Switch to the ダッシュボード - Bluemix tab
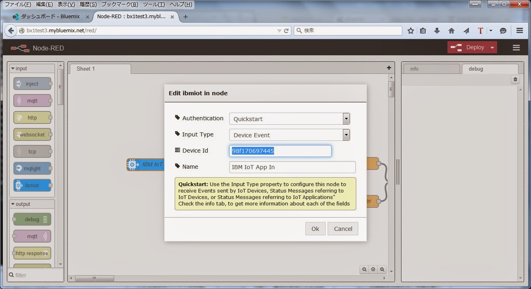Screen dimensions: 531x289 click(50, 17)
